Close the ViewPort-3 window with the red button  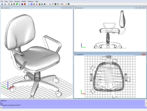tap(144, 54)
